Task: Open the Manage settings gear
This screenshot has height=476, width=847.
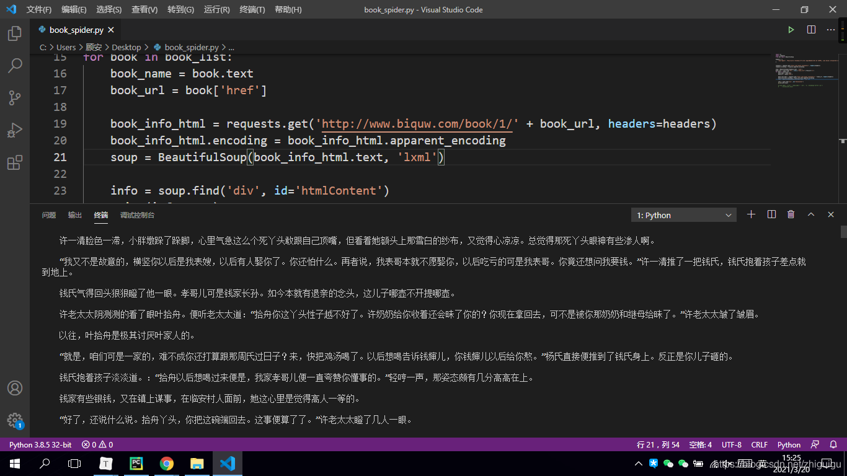Action: [15, 420]
